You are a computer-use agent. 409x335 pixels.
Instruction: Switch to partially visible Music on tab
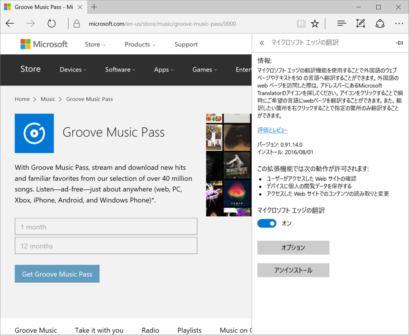tap(236, 330)
